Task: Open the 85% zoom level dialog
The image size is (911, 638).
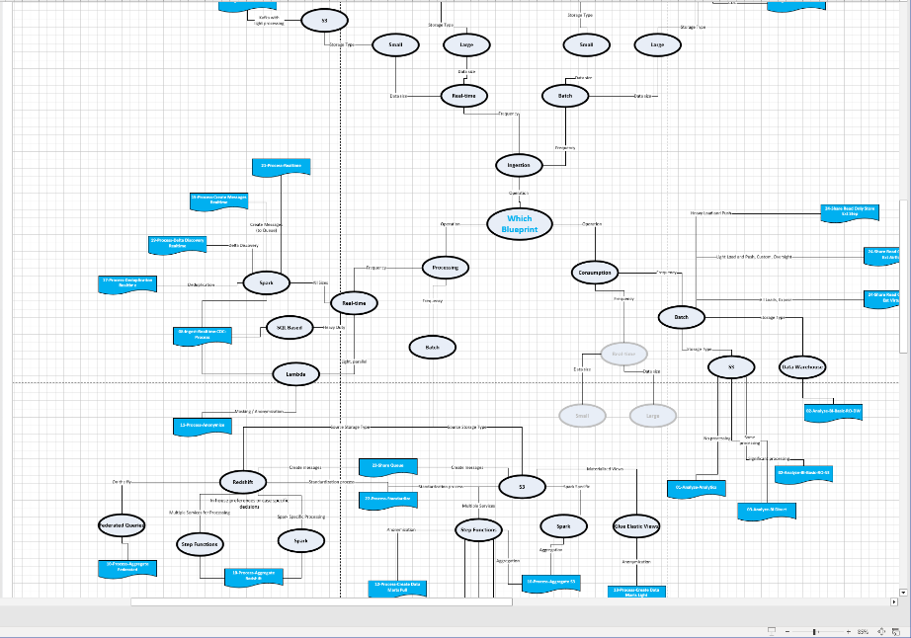Action: pos(863,631)
